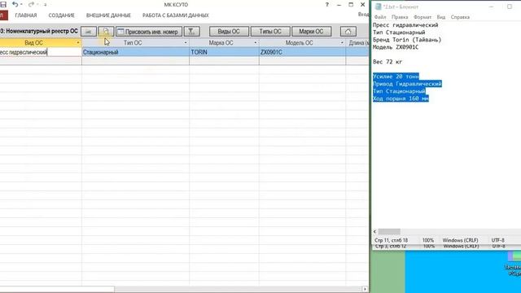Click the Стационарный cell in the table

pos(136,52)
